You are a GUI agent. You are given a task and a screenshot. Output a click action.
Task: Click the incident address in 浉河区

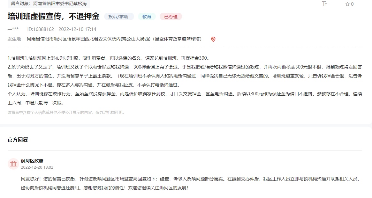coord(114,39)
